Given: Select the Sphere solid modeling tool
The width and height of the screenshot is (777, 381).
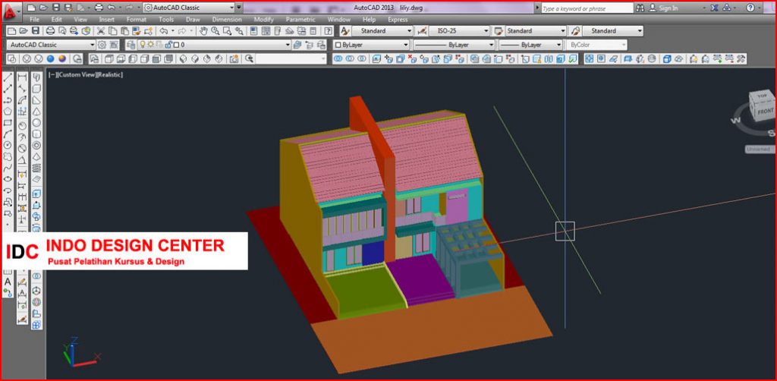Looking at the screenshot, I should 36,123.
